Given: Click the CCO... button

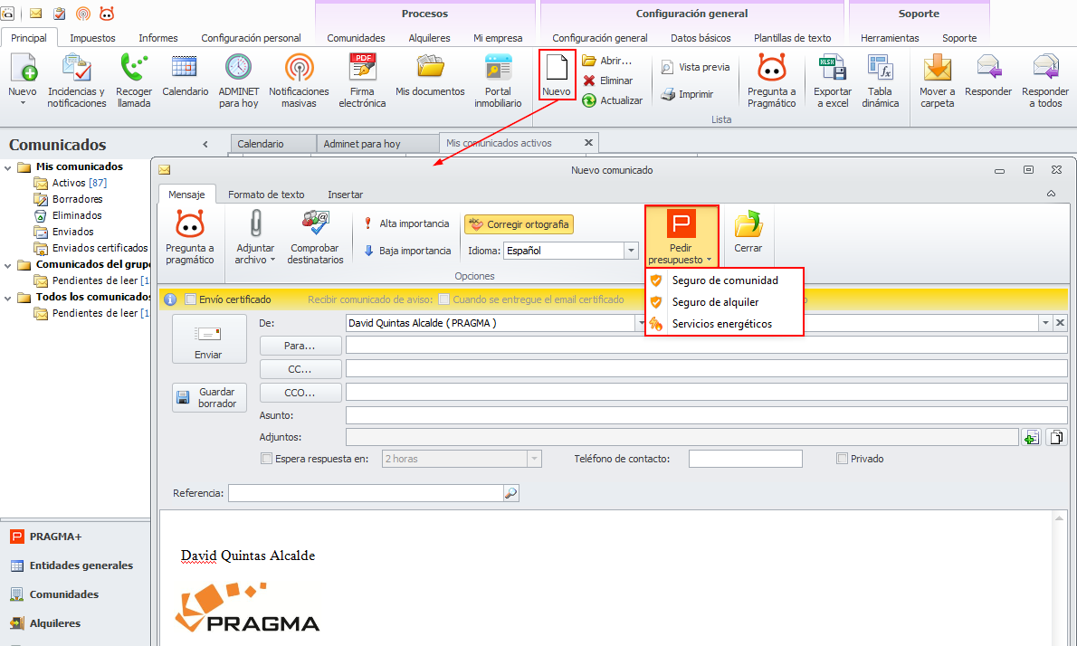Looking at the screenshot, I should point(300,393).
